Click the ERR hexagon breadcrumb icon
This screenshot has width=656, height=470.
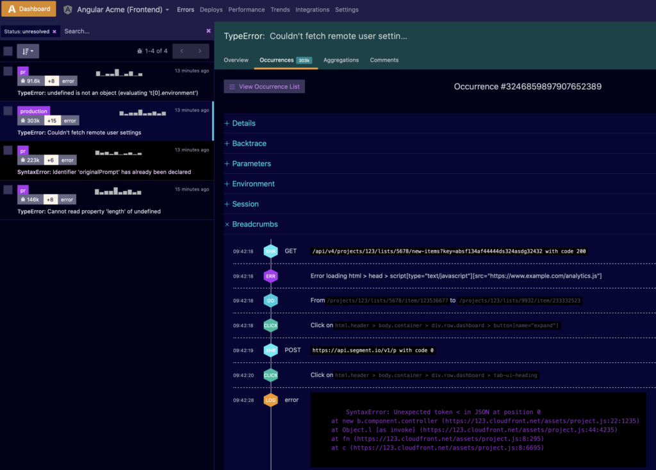coord(271,276)
